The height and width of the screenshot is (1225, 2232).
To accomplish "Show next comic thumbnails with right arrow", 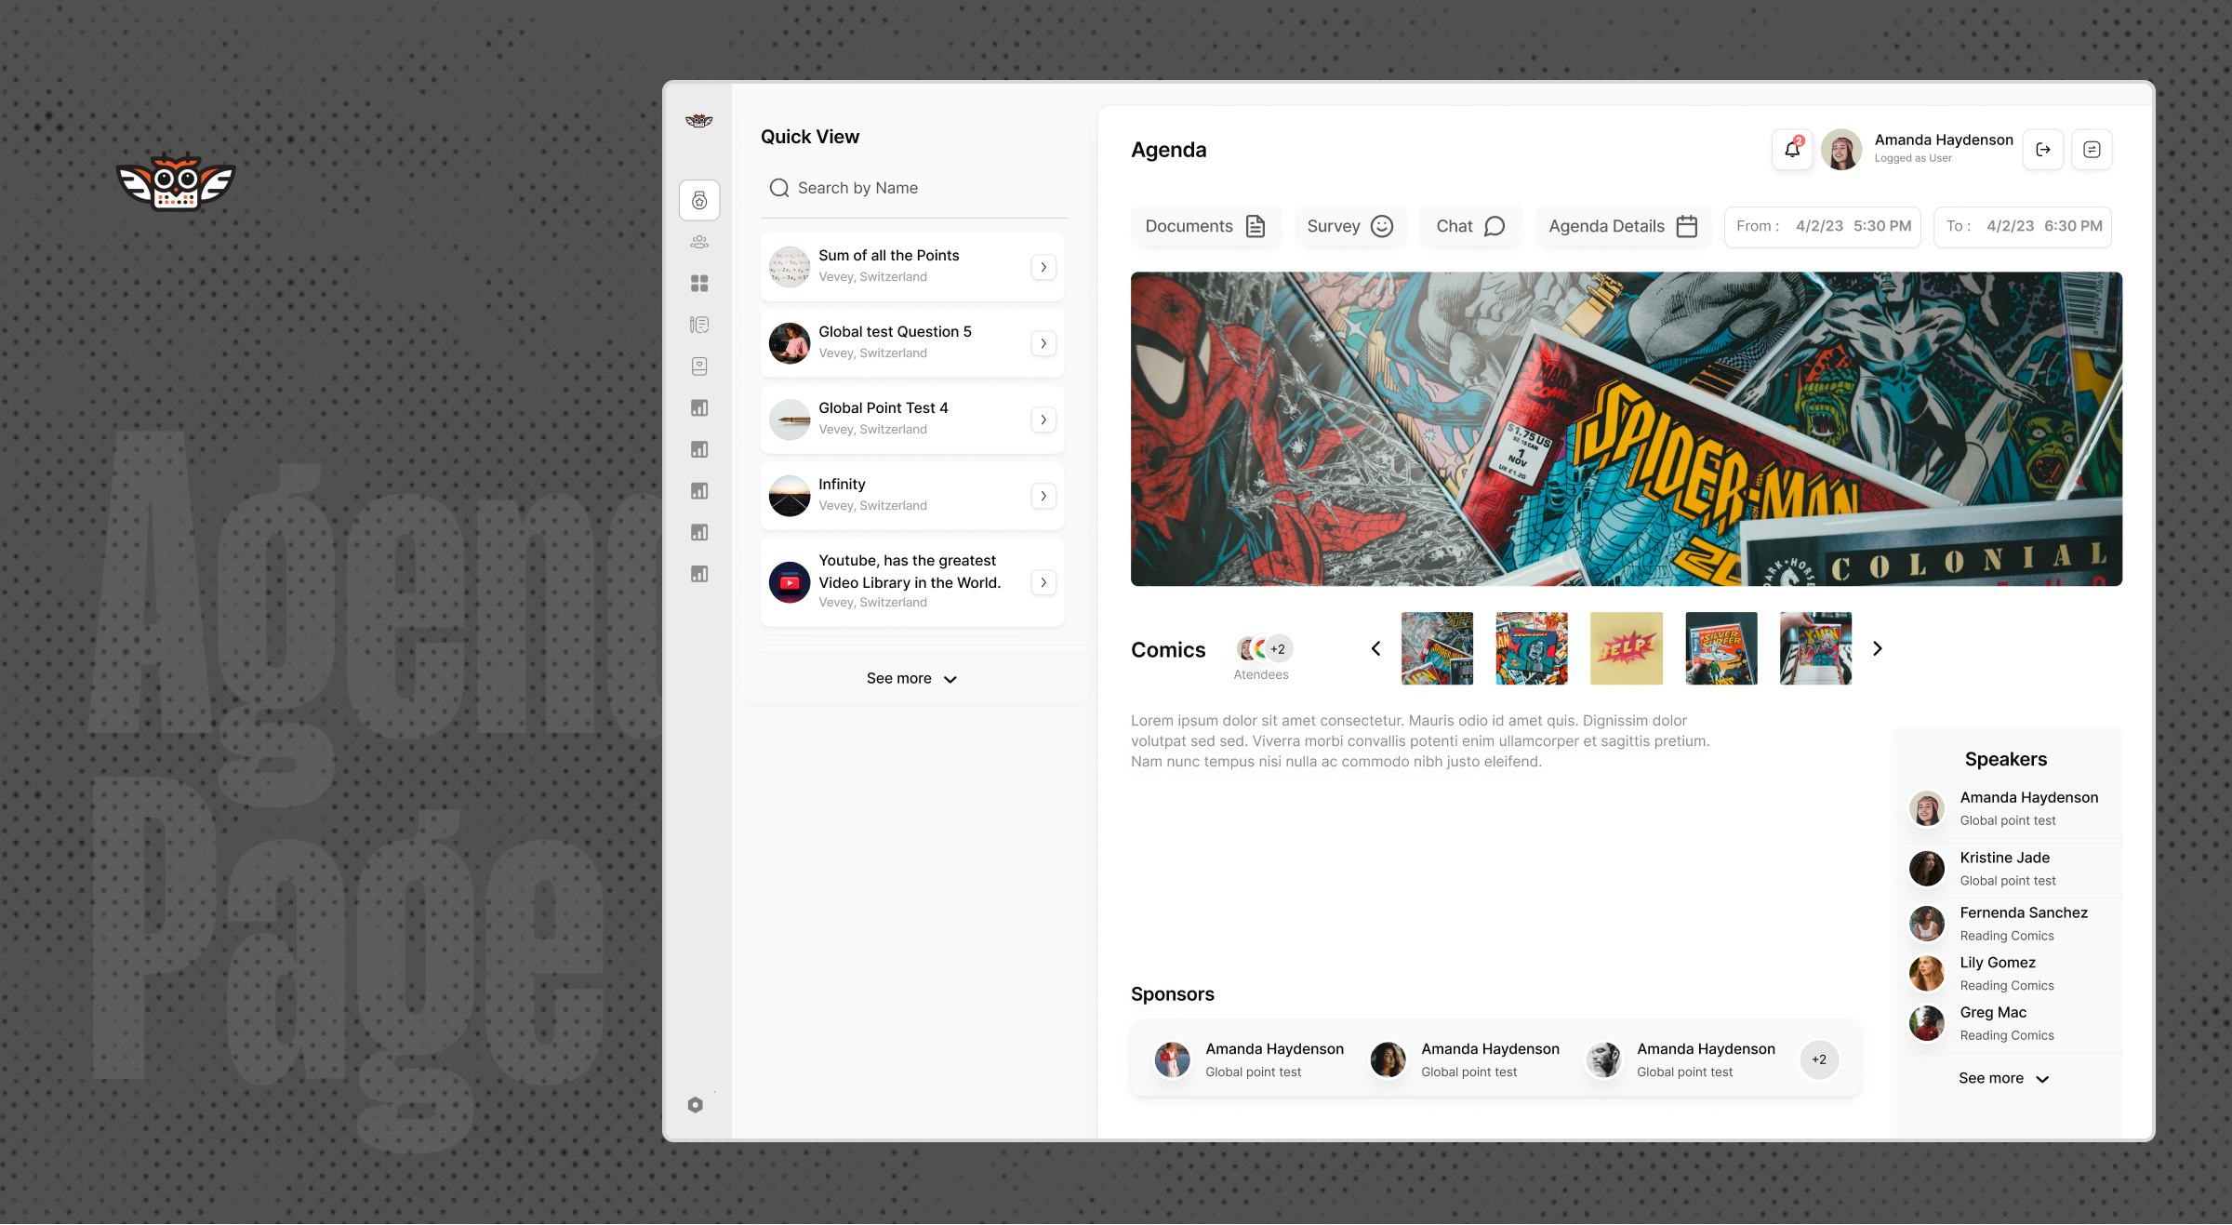I will (1878, 648).
